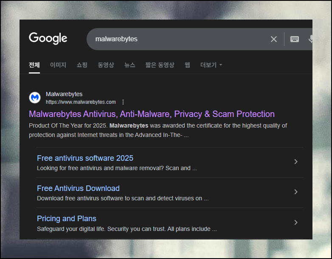Clear the search box with X icon
The height and width of the screenshot is (259, 332).
pos(274,39)
